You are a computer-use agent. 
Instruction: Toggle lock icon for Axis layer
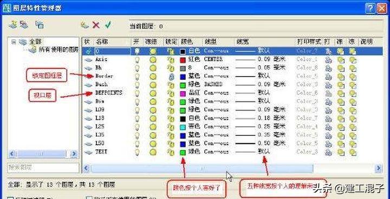(x=171, y=60)
